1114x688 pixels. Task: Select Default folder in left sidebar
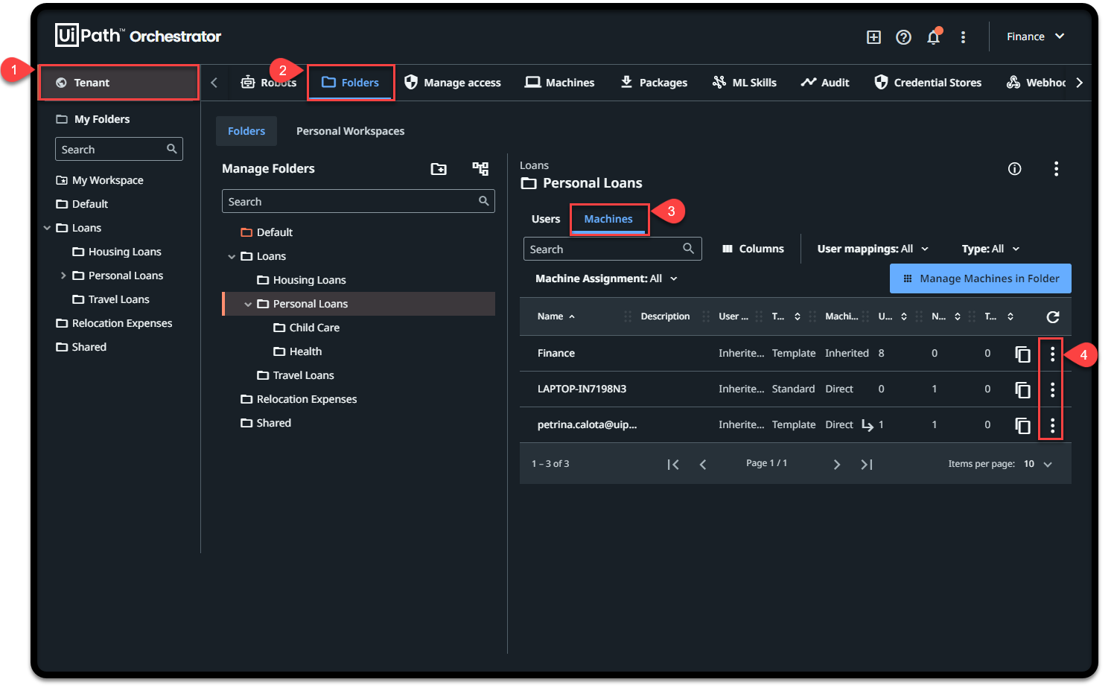coord(82,204)
